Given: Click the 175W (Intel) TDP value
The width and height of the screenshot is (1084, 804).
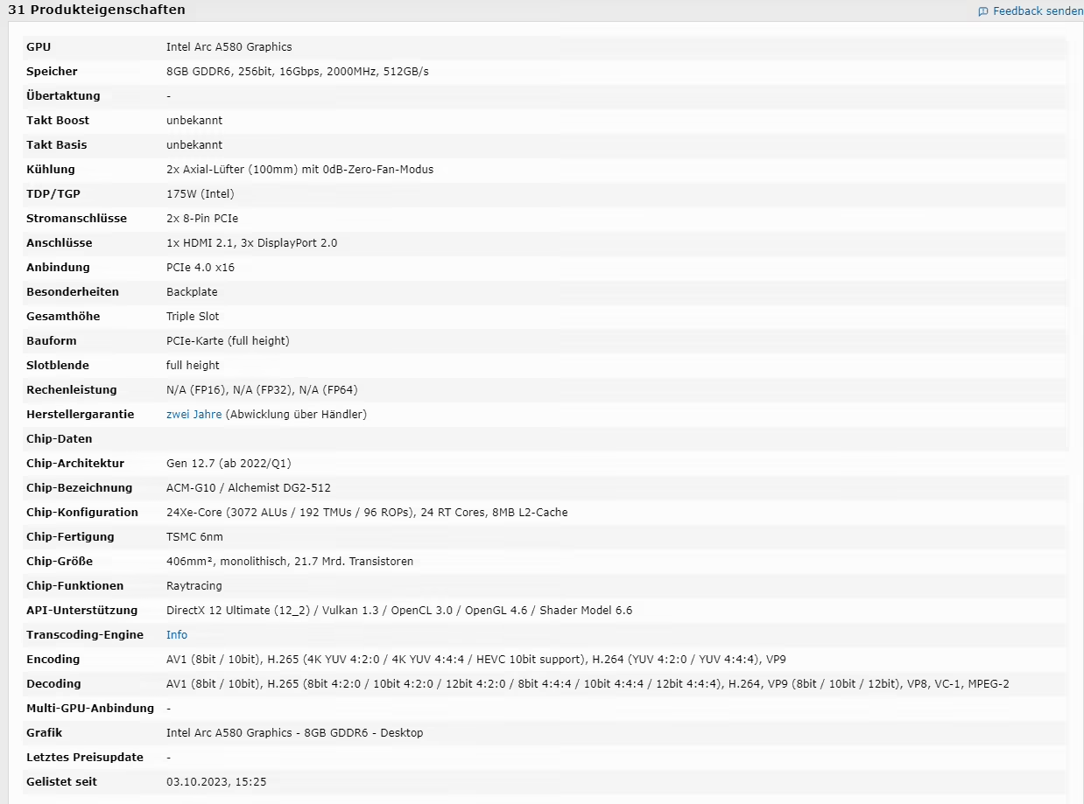Looking at the screenshot, I should tap(200, 193).
